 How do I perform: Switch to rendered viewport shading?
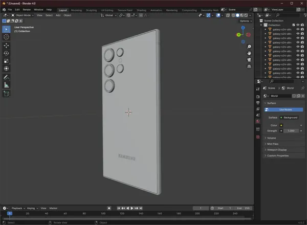click(246, 15)
